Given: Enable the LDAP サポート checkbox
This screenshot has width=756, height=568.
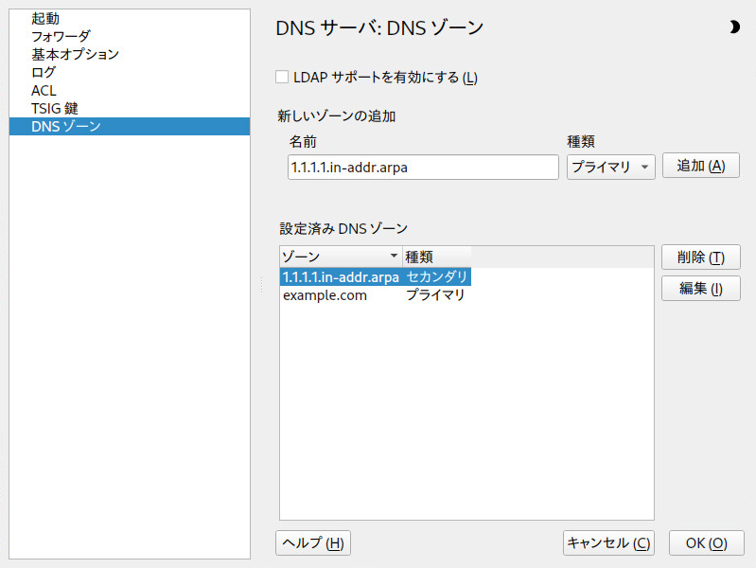Looking at the screenshot, I should point(282,77).
